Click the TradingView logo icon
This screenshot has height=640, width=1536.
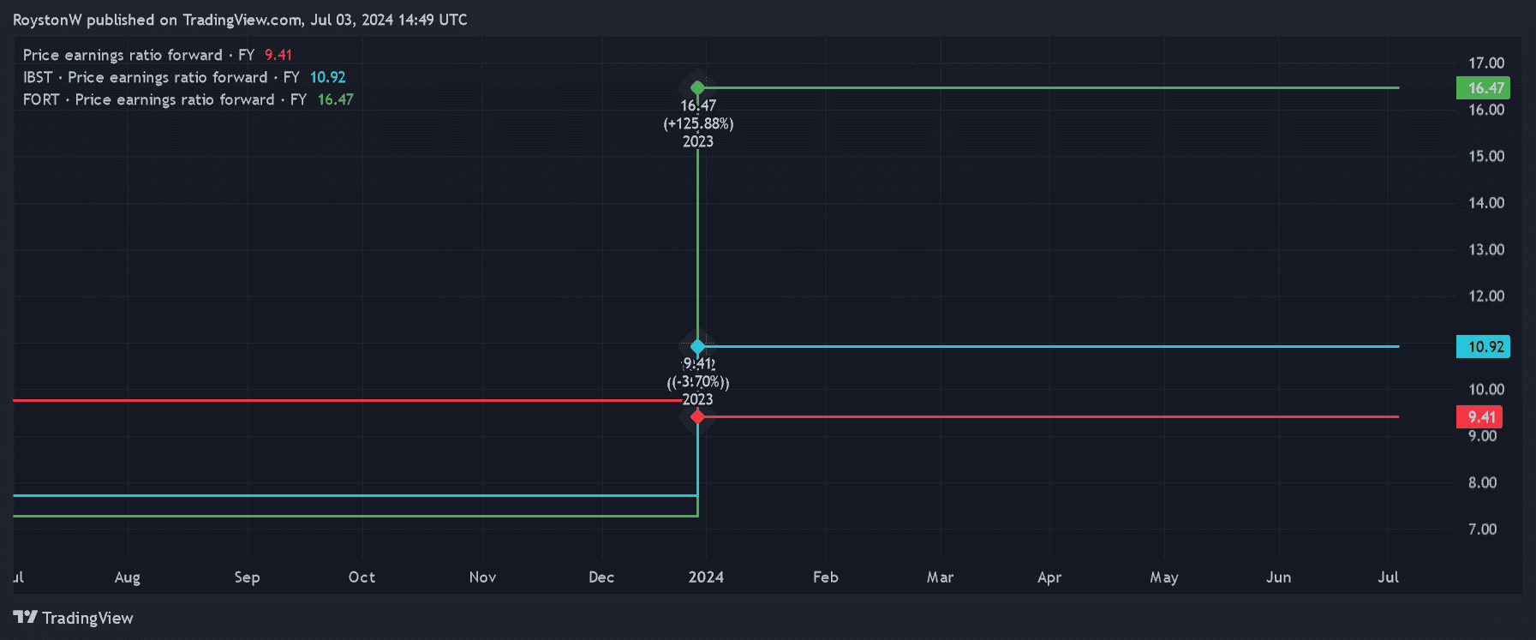25,617
